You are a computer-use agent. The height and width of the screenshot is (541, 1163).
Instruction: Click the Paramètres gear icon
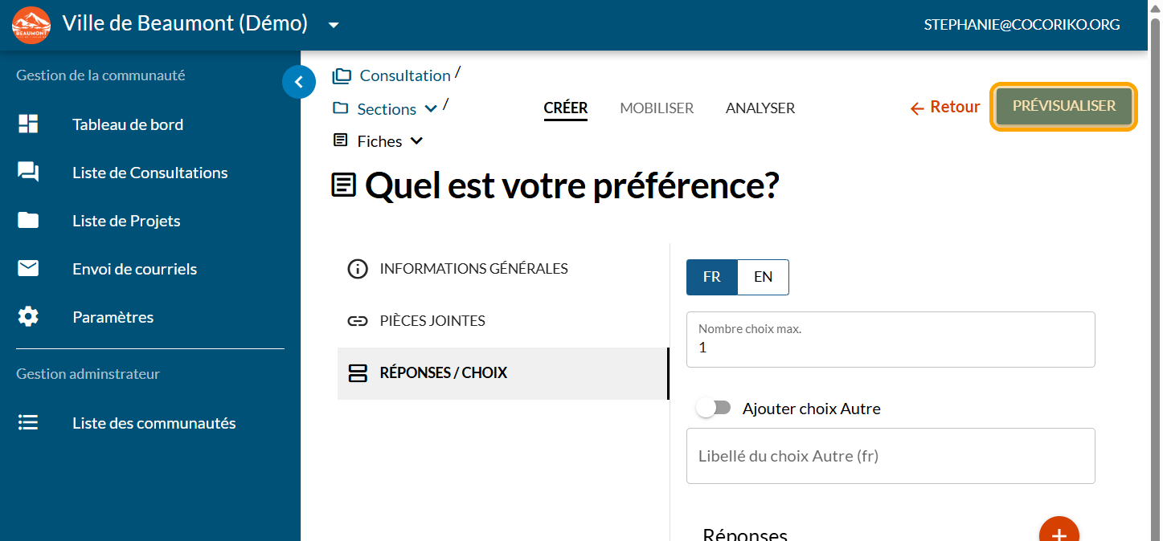[x=28, y=317]
